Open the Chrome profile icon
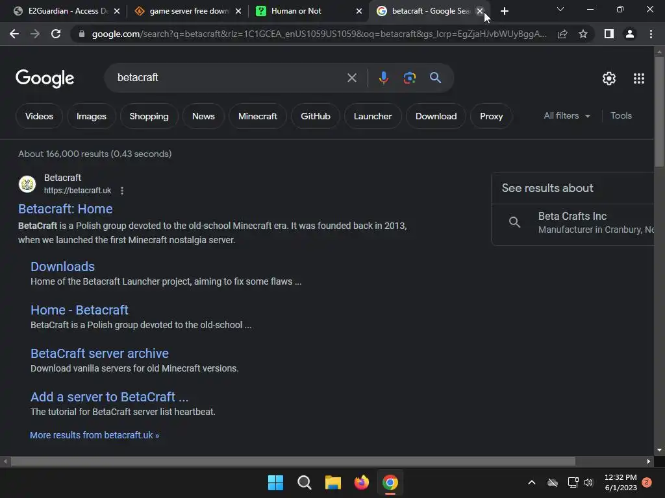Viewport: 665px width, 498px height. click(x=630, y=34)
